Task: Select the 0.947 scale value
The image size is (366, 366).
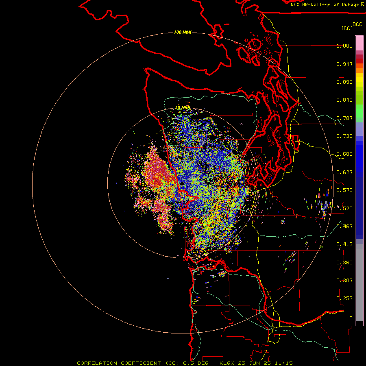Action: point(344,64)
